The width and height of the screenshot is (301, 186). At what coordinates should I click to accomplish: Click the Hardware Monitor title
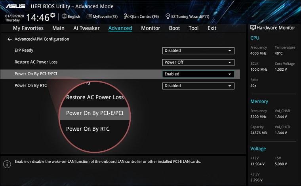point(276,28)
